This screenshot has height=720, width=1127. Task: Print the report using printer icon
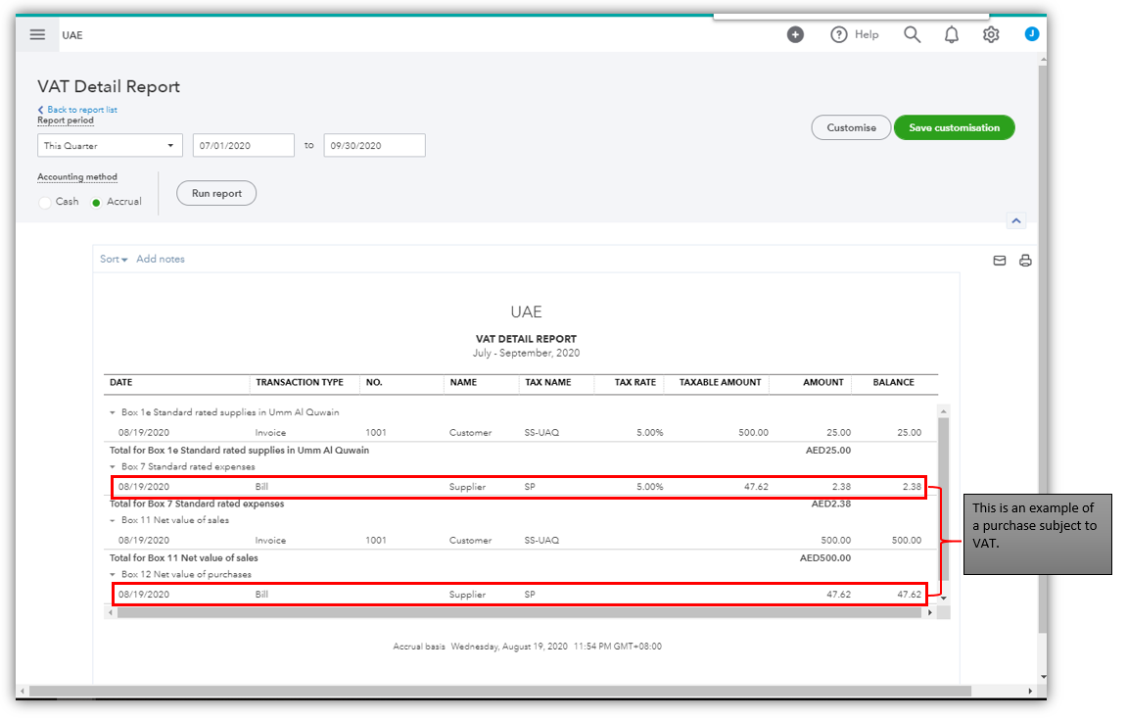pos(1025,261)
